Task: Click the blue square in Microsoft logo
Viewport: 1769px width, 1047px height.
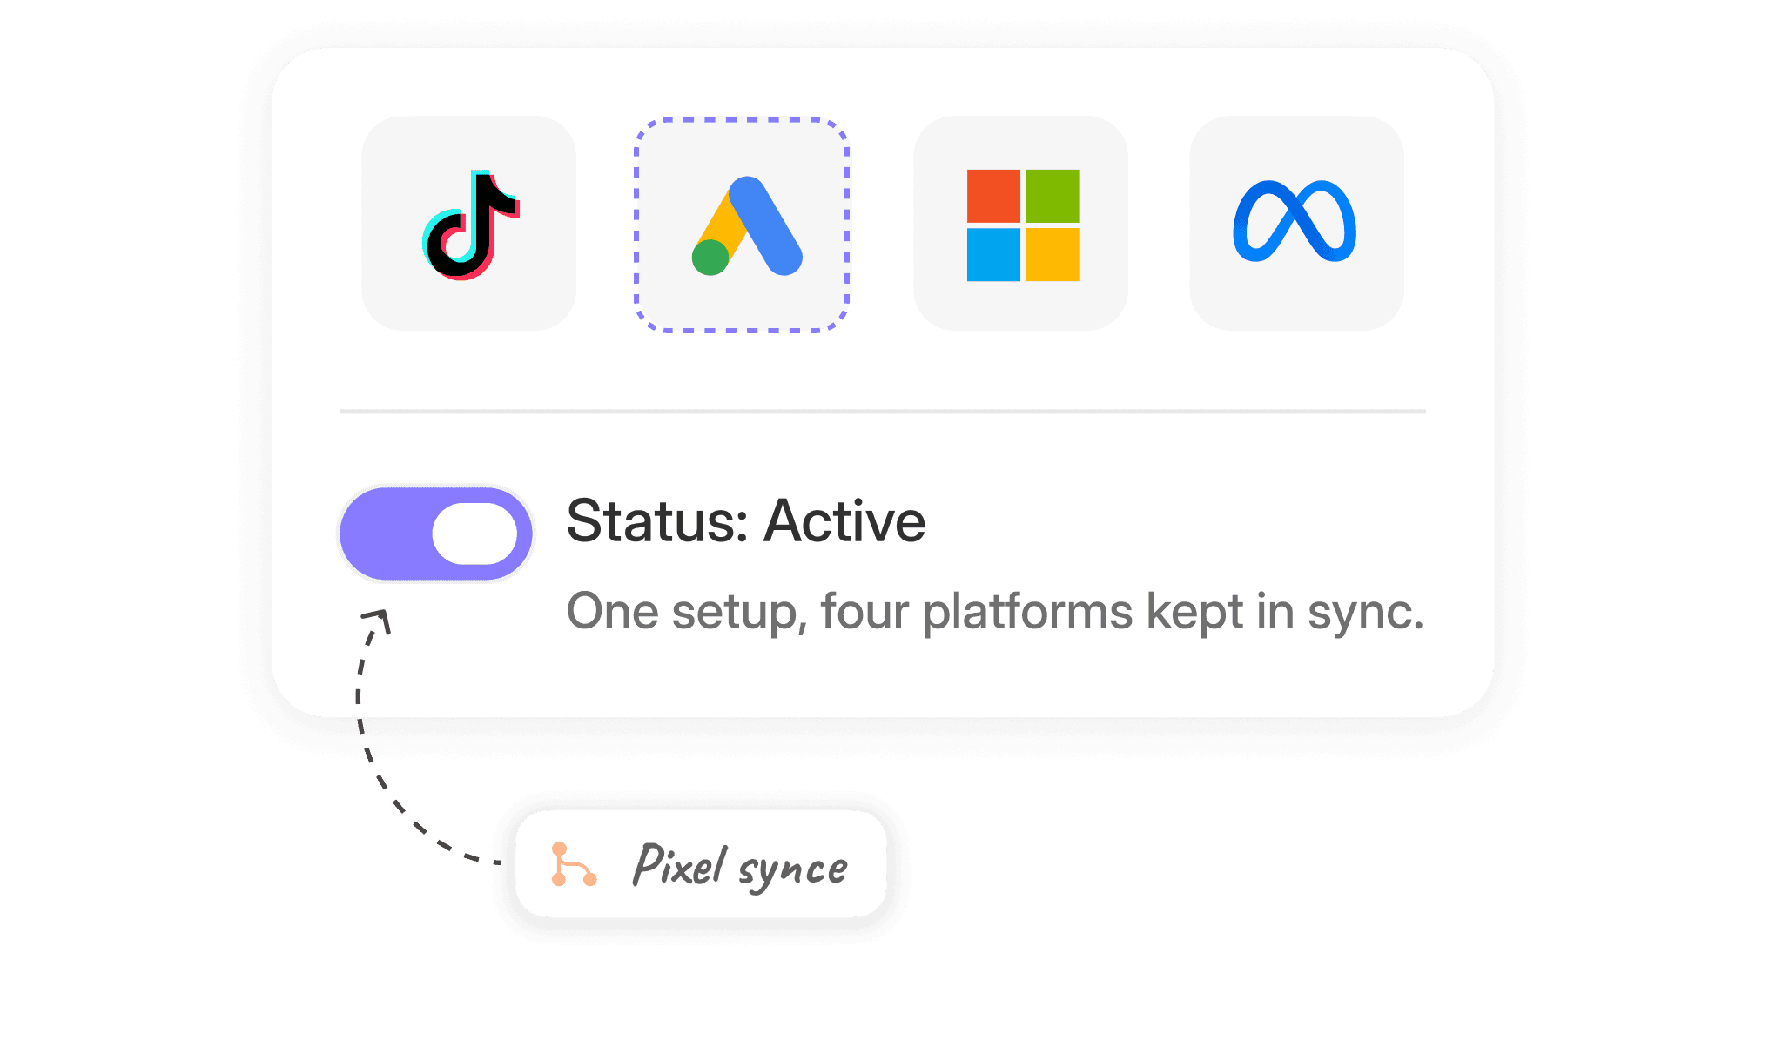Action: [993, 255]
